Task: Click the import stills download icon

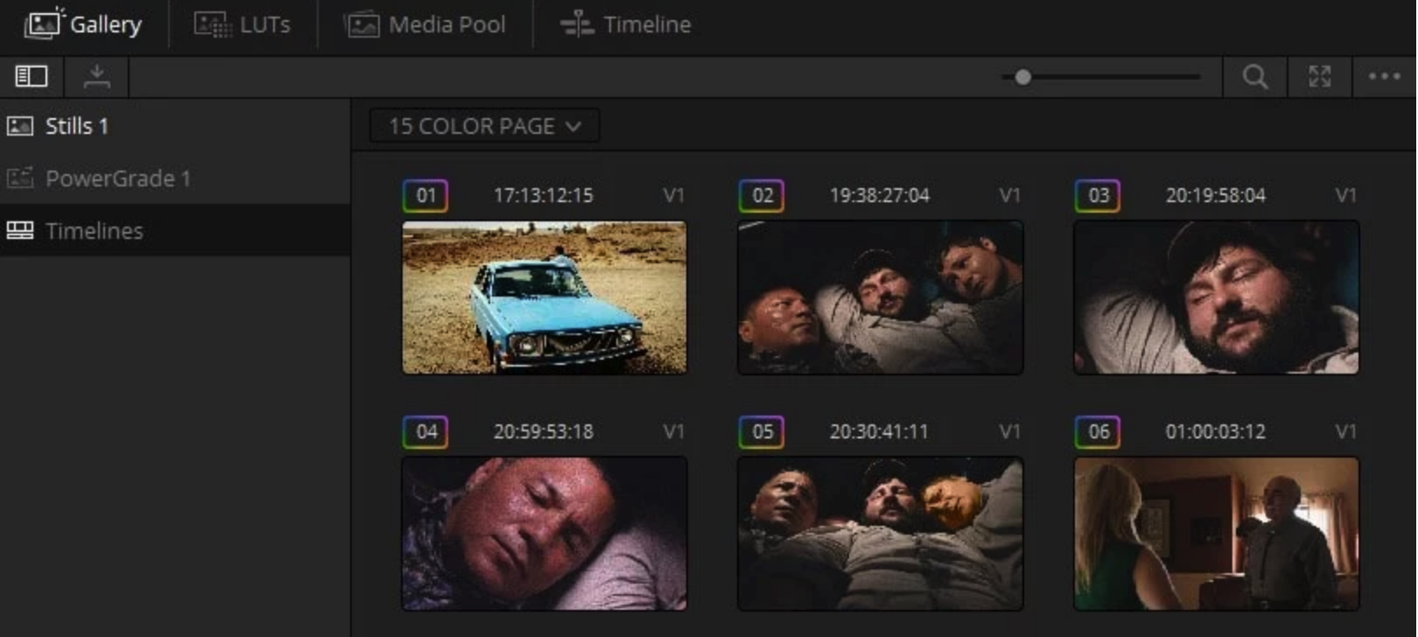Action: (x=97, y=76)
